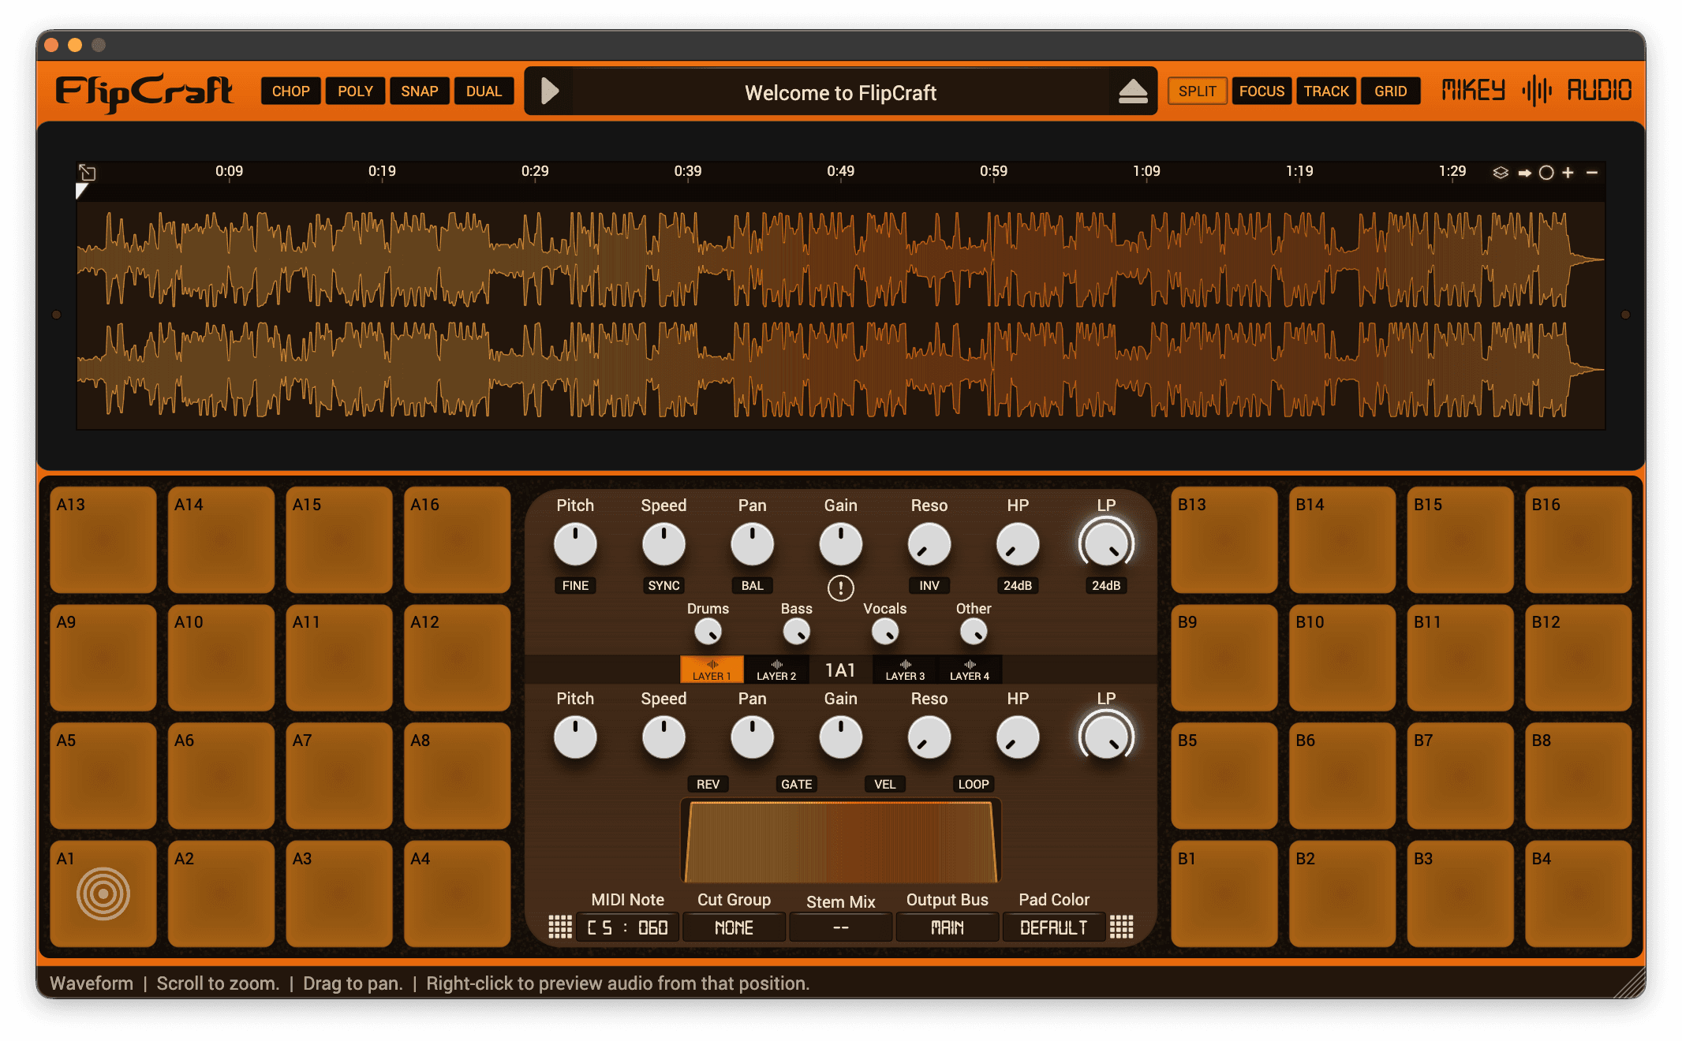Click the circle icon in the waveform toolbar
Viewport: 1682px width, 1041px height.
click(x=1546, y=173)
